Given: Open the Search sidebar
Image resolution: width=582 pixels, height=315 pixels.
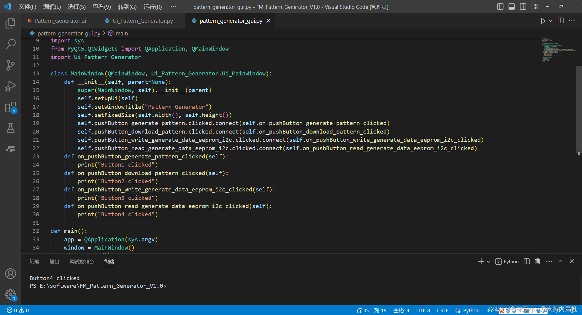Looking at the screenshot, I should (x=11, y=44).
